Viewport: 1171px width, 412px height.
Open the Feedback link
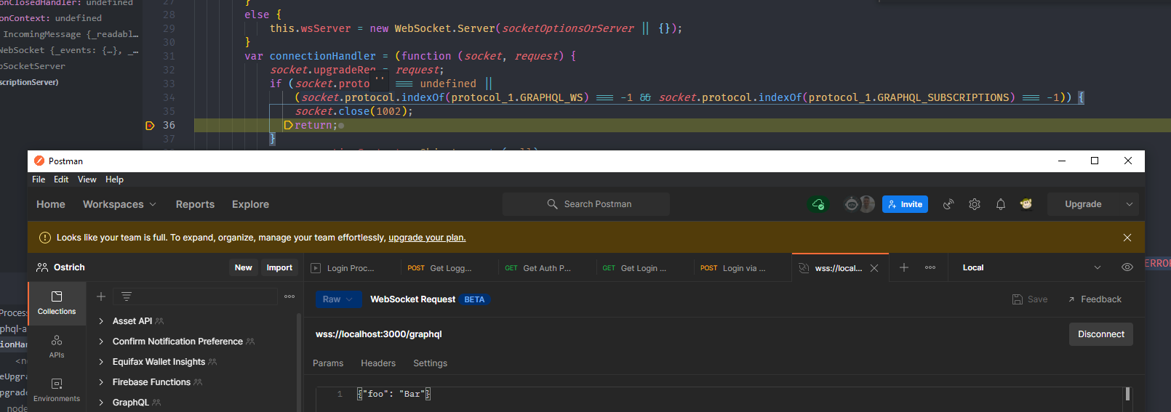pos(1095,299)
